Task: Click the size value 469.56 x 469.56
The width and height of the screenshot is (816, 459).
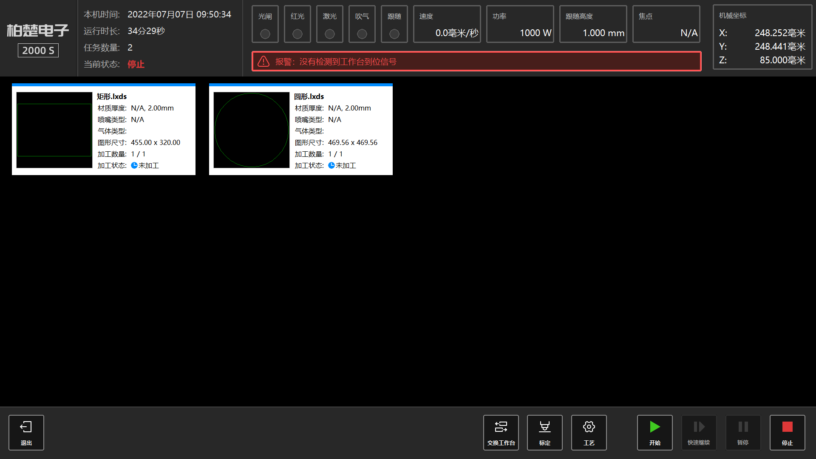Action: tap(353, 142)
